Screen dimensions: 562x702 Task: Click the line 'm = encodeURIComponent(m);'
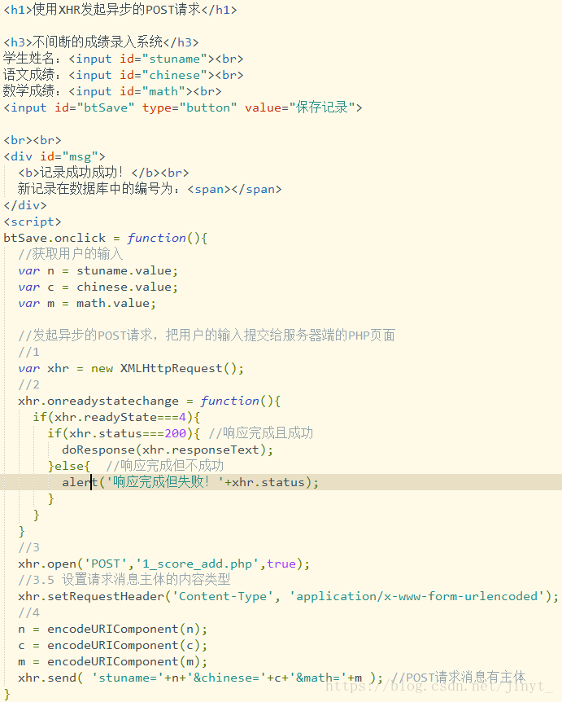pyautogui.click(x=113, y=661)
